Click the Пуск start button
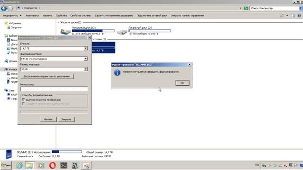The image size is (303, 170). coord(6,165)
